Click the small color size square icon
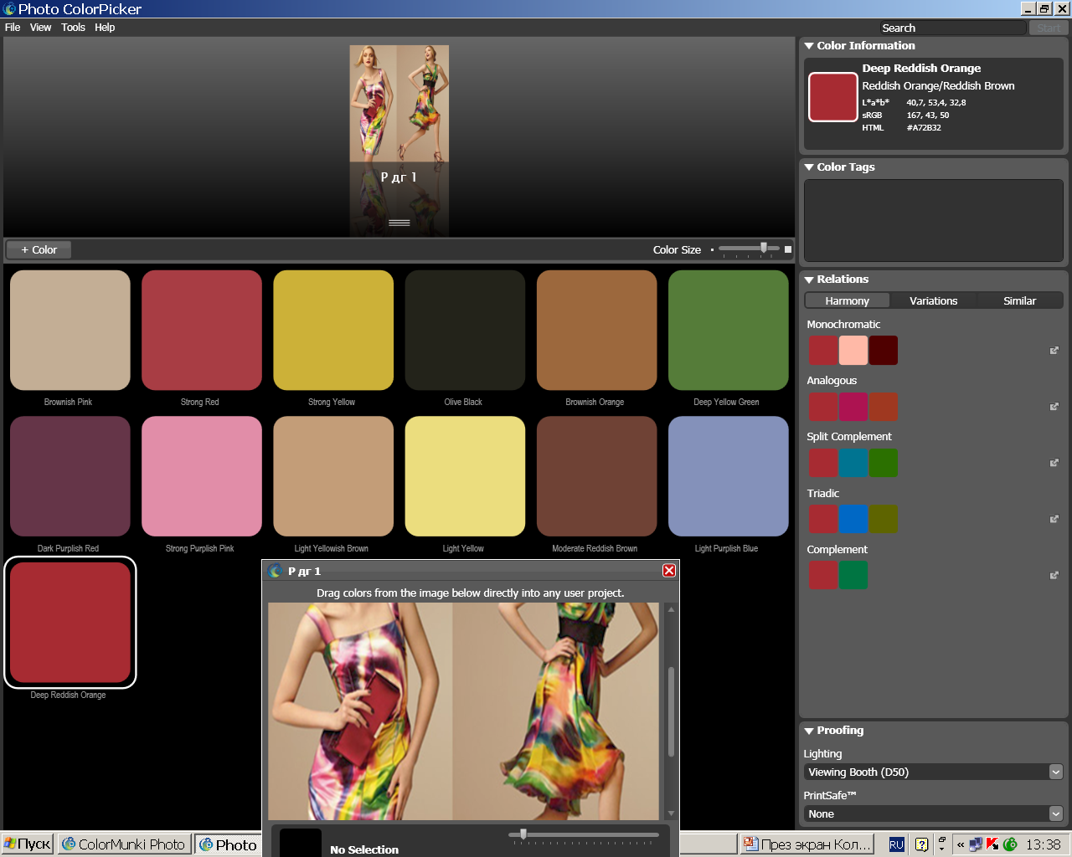Viewport: 1072px width, 857px height. click(x=712, y=249)
